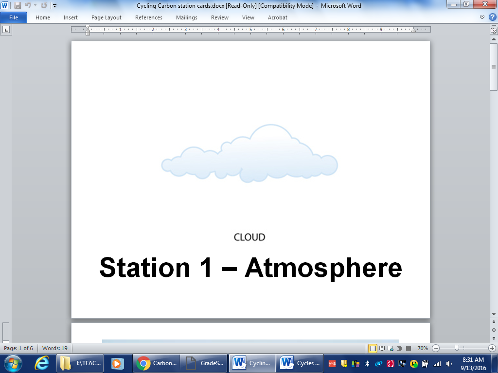This screenshot has width=498, height=373.
Task: Switch to the Review ribbon tab
Action: click(x=219, y=17)
